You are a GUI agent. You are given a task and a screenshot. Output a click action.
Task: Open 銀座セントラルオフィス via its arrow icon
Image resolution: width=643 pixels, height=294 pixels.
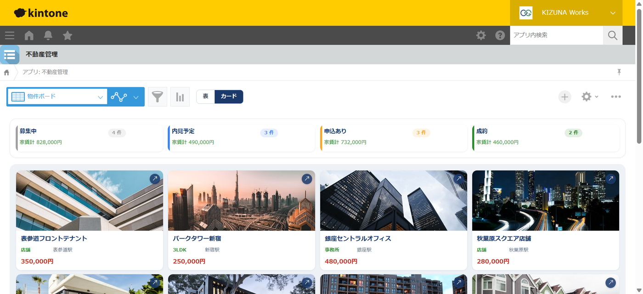tap(459, 179)
